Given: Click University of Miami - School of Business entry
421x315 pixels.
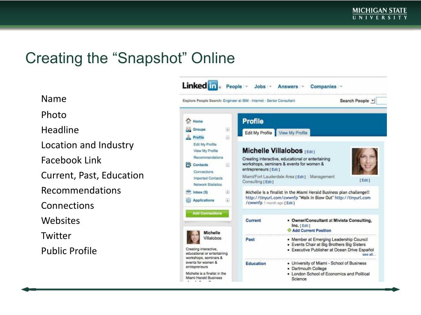Looking at the screenshot, I should [x=329, y=263].
